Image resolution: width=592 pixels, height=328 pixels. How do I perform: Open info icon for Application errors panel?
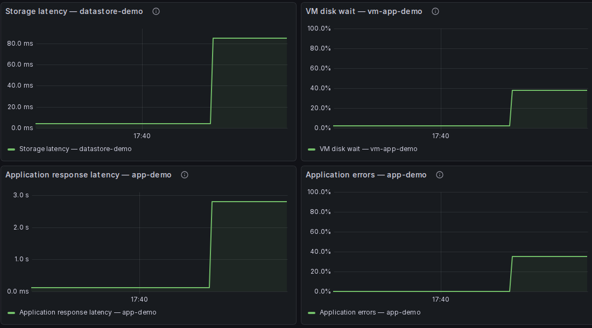(x=440, y=175)
